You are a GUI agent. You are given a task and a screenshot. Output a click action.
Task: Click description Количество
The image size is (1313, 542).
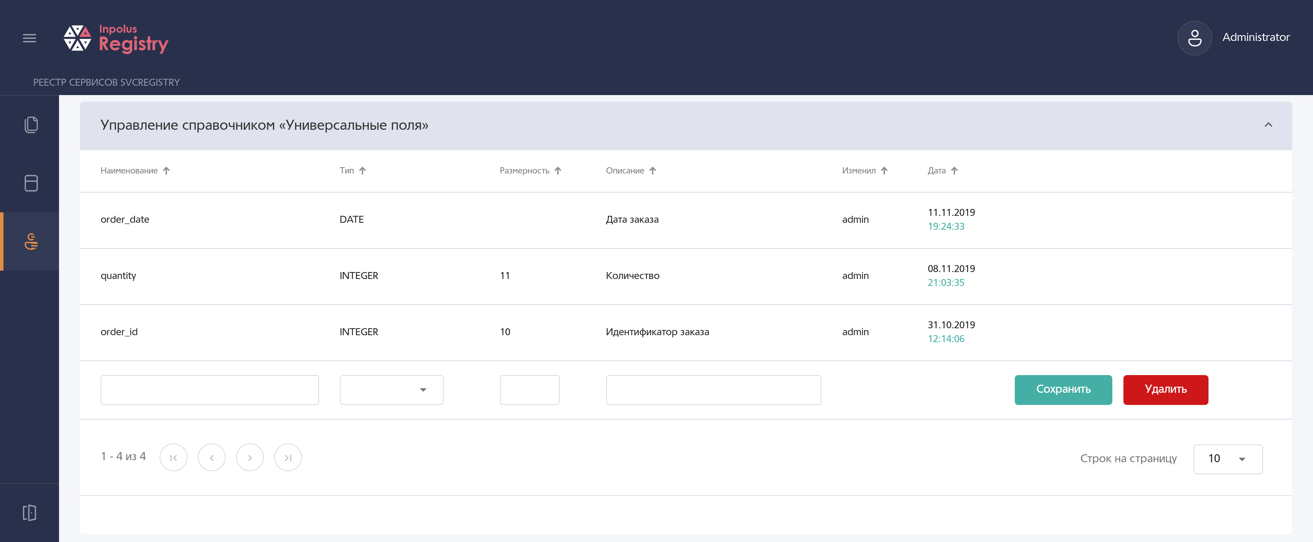[x=633, y=276]
